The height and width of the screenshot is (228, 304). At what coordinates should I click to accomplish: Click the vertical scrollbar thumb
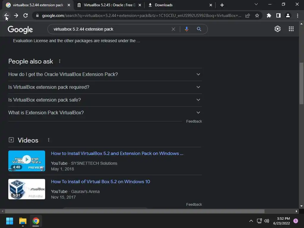(x=301, y=83)
